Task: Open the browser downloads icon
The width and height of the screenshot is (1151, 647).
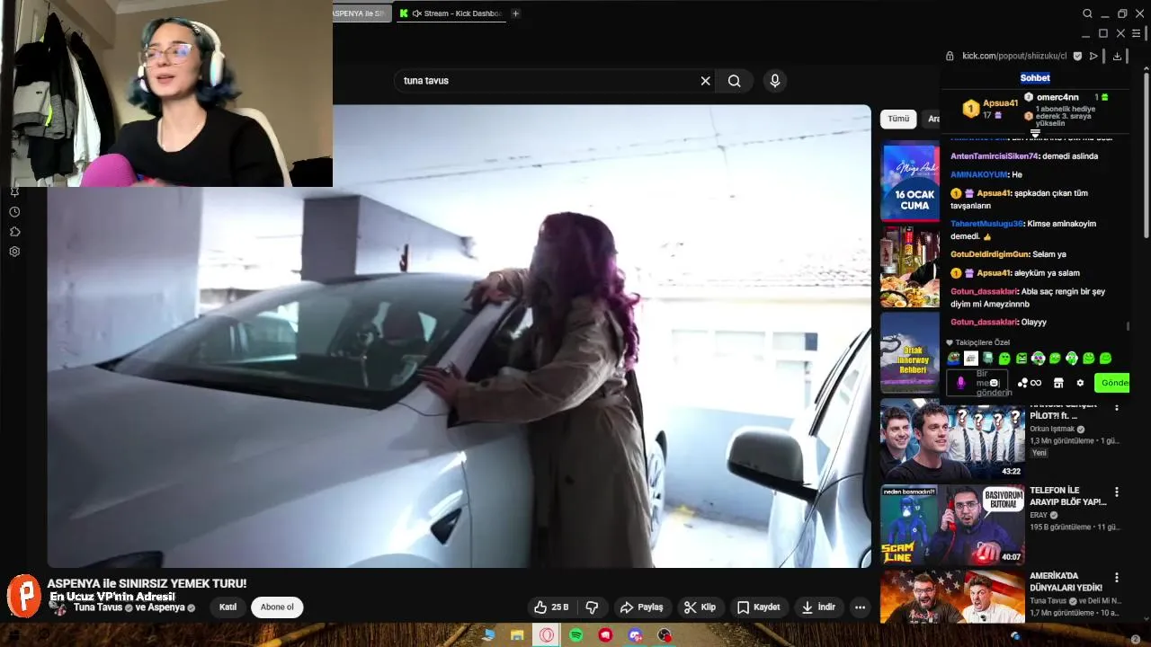Action: pyautogui.click(x=1117, y=56)
